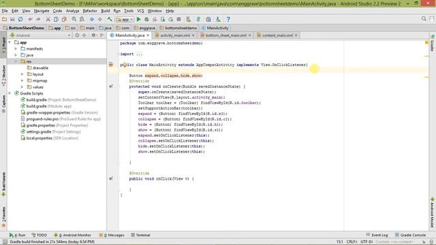This screenshot has width=436, height=245.
Task: Click the Find magnifier toolbar icon
Action: (x=74, y=19)
